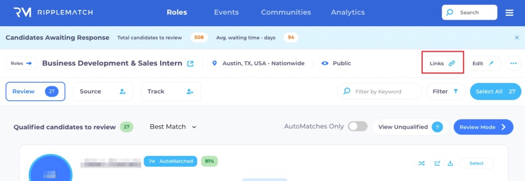Dismiss the Candidates Awaiting Response banner
The image size is (525, 181).
(x=517, y=37)
